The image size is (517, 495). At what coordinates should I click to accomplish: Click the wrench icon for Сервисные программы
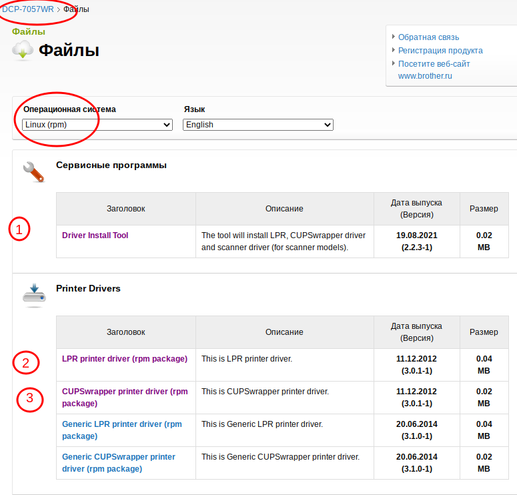[x=33, y=172]
